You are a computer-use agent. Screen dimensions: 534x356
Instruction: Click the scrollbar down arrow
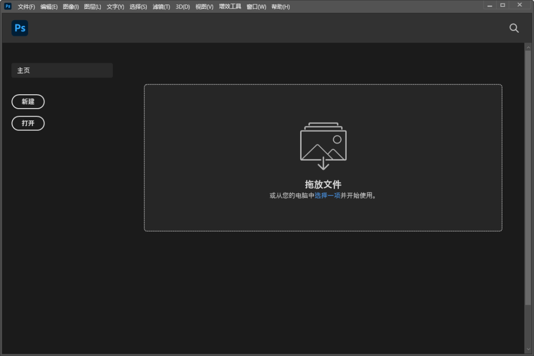tap(528, 350)
